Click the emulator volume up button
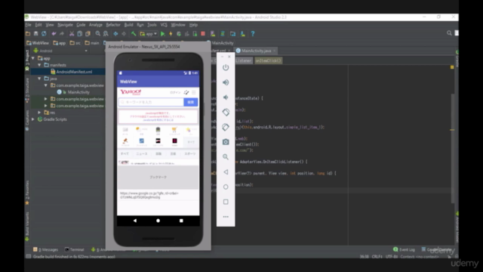 [226, 82]
